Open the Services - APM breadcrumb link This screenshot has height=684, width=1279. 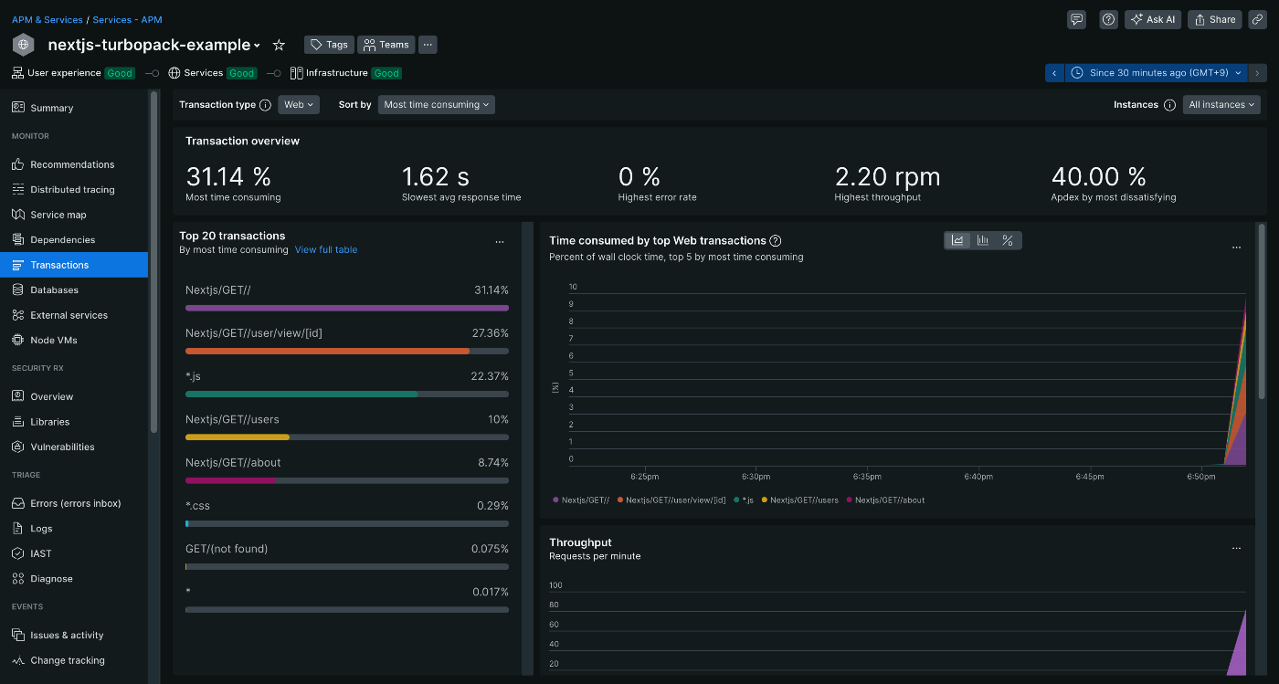pos(128,19)
